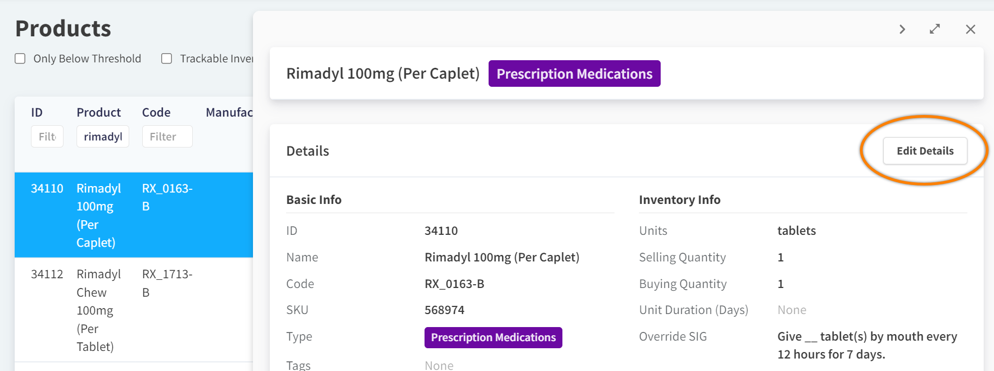
Task: Enable Only Below Threshold checkbox
Action: 20,59
